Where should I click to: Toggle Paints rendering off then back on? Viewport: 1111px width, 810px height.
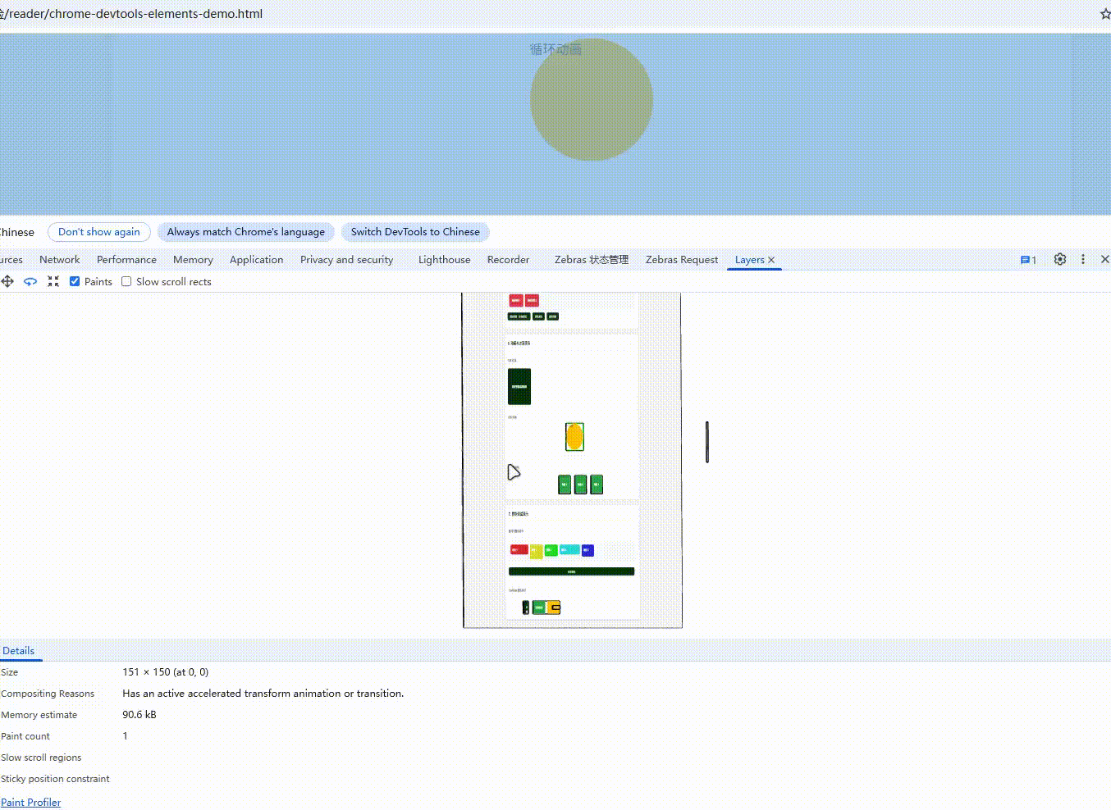[x=75, y=281]
